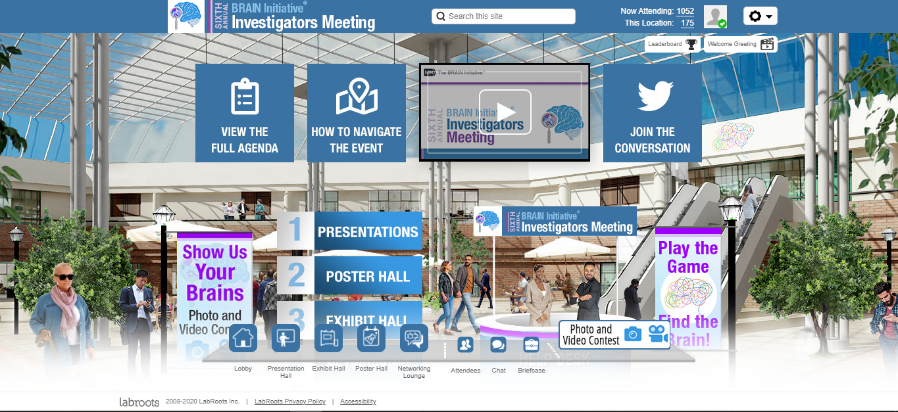Open Photo and Video Contest label
Viewport: 898px width, 412px height.
pyautogui.click(x=591, y=335)
